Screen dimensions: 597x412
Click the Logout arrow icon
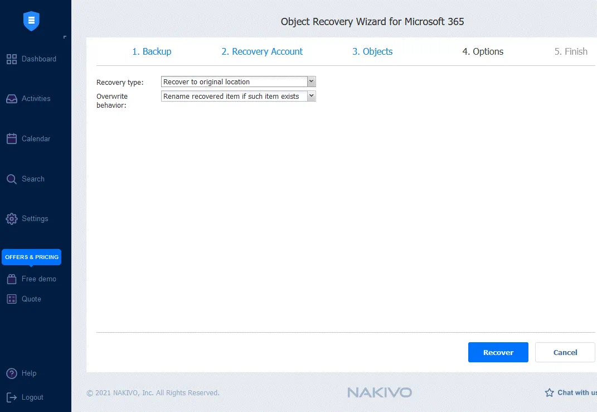[x=11, y=397]
